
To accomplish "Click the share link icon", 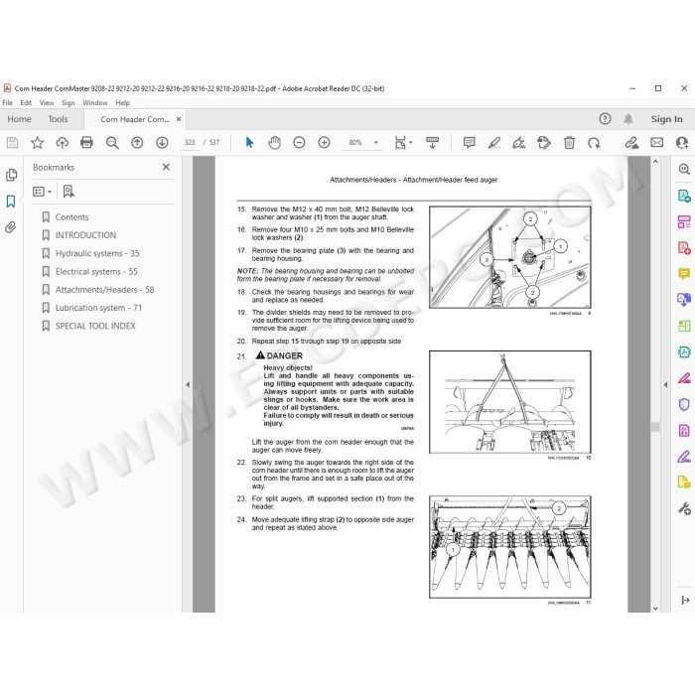I will click(x=631, y=143).
